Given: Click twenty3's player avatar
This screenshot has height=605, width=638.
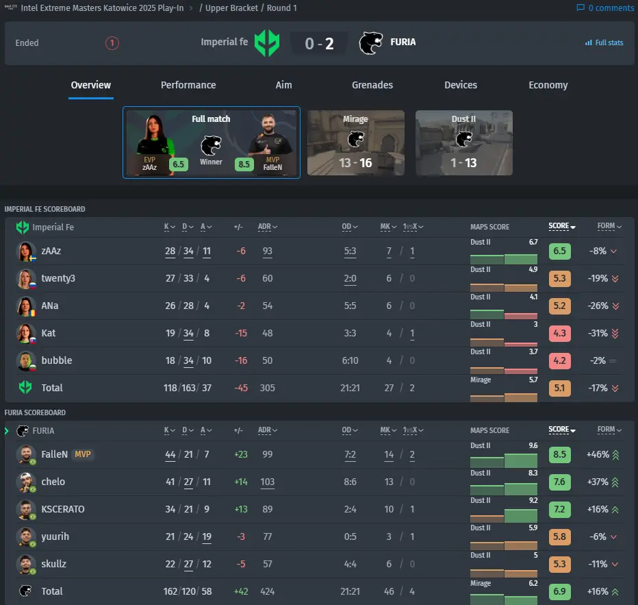Looking at the screenshot, I should pyautogui.click(x=25, y=278).
